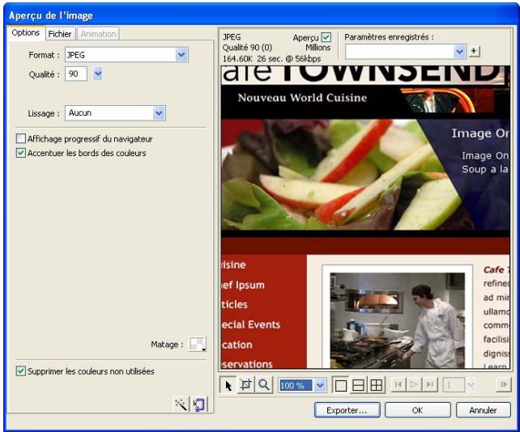The width and height of the screenshot is (520, 432).
Task: Expand the Lissage Aucun dropdown
Action: click(x=159, y=113)
